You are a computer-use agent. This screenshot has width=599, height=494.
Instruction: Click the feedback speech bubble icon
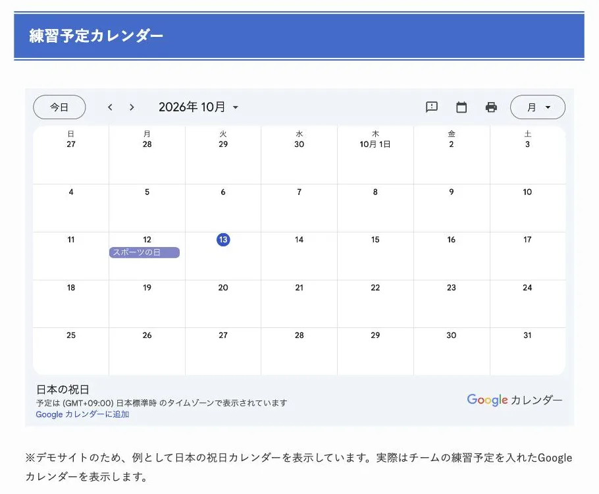pyautogui.click(x=432, y=107)
